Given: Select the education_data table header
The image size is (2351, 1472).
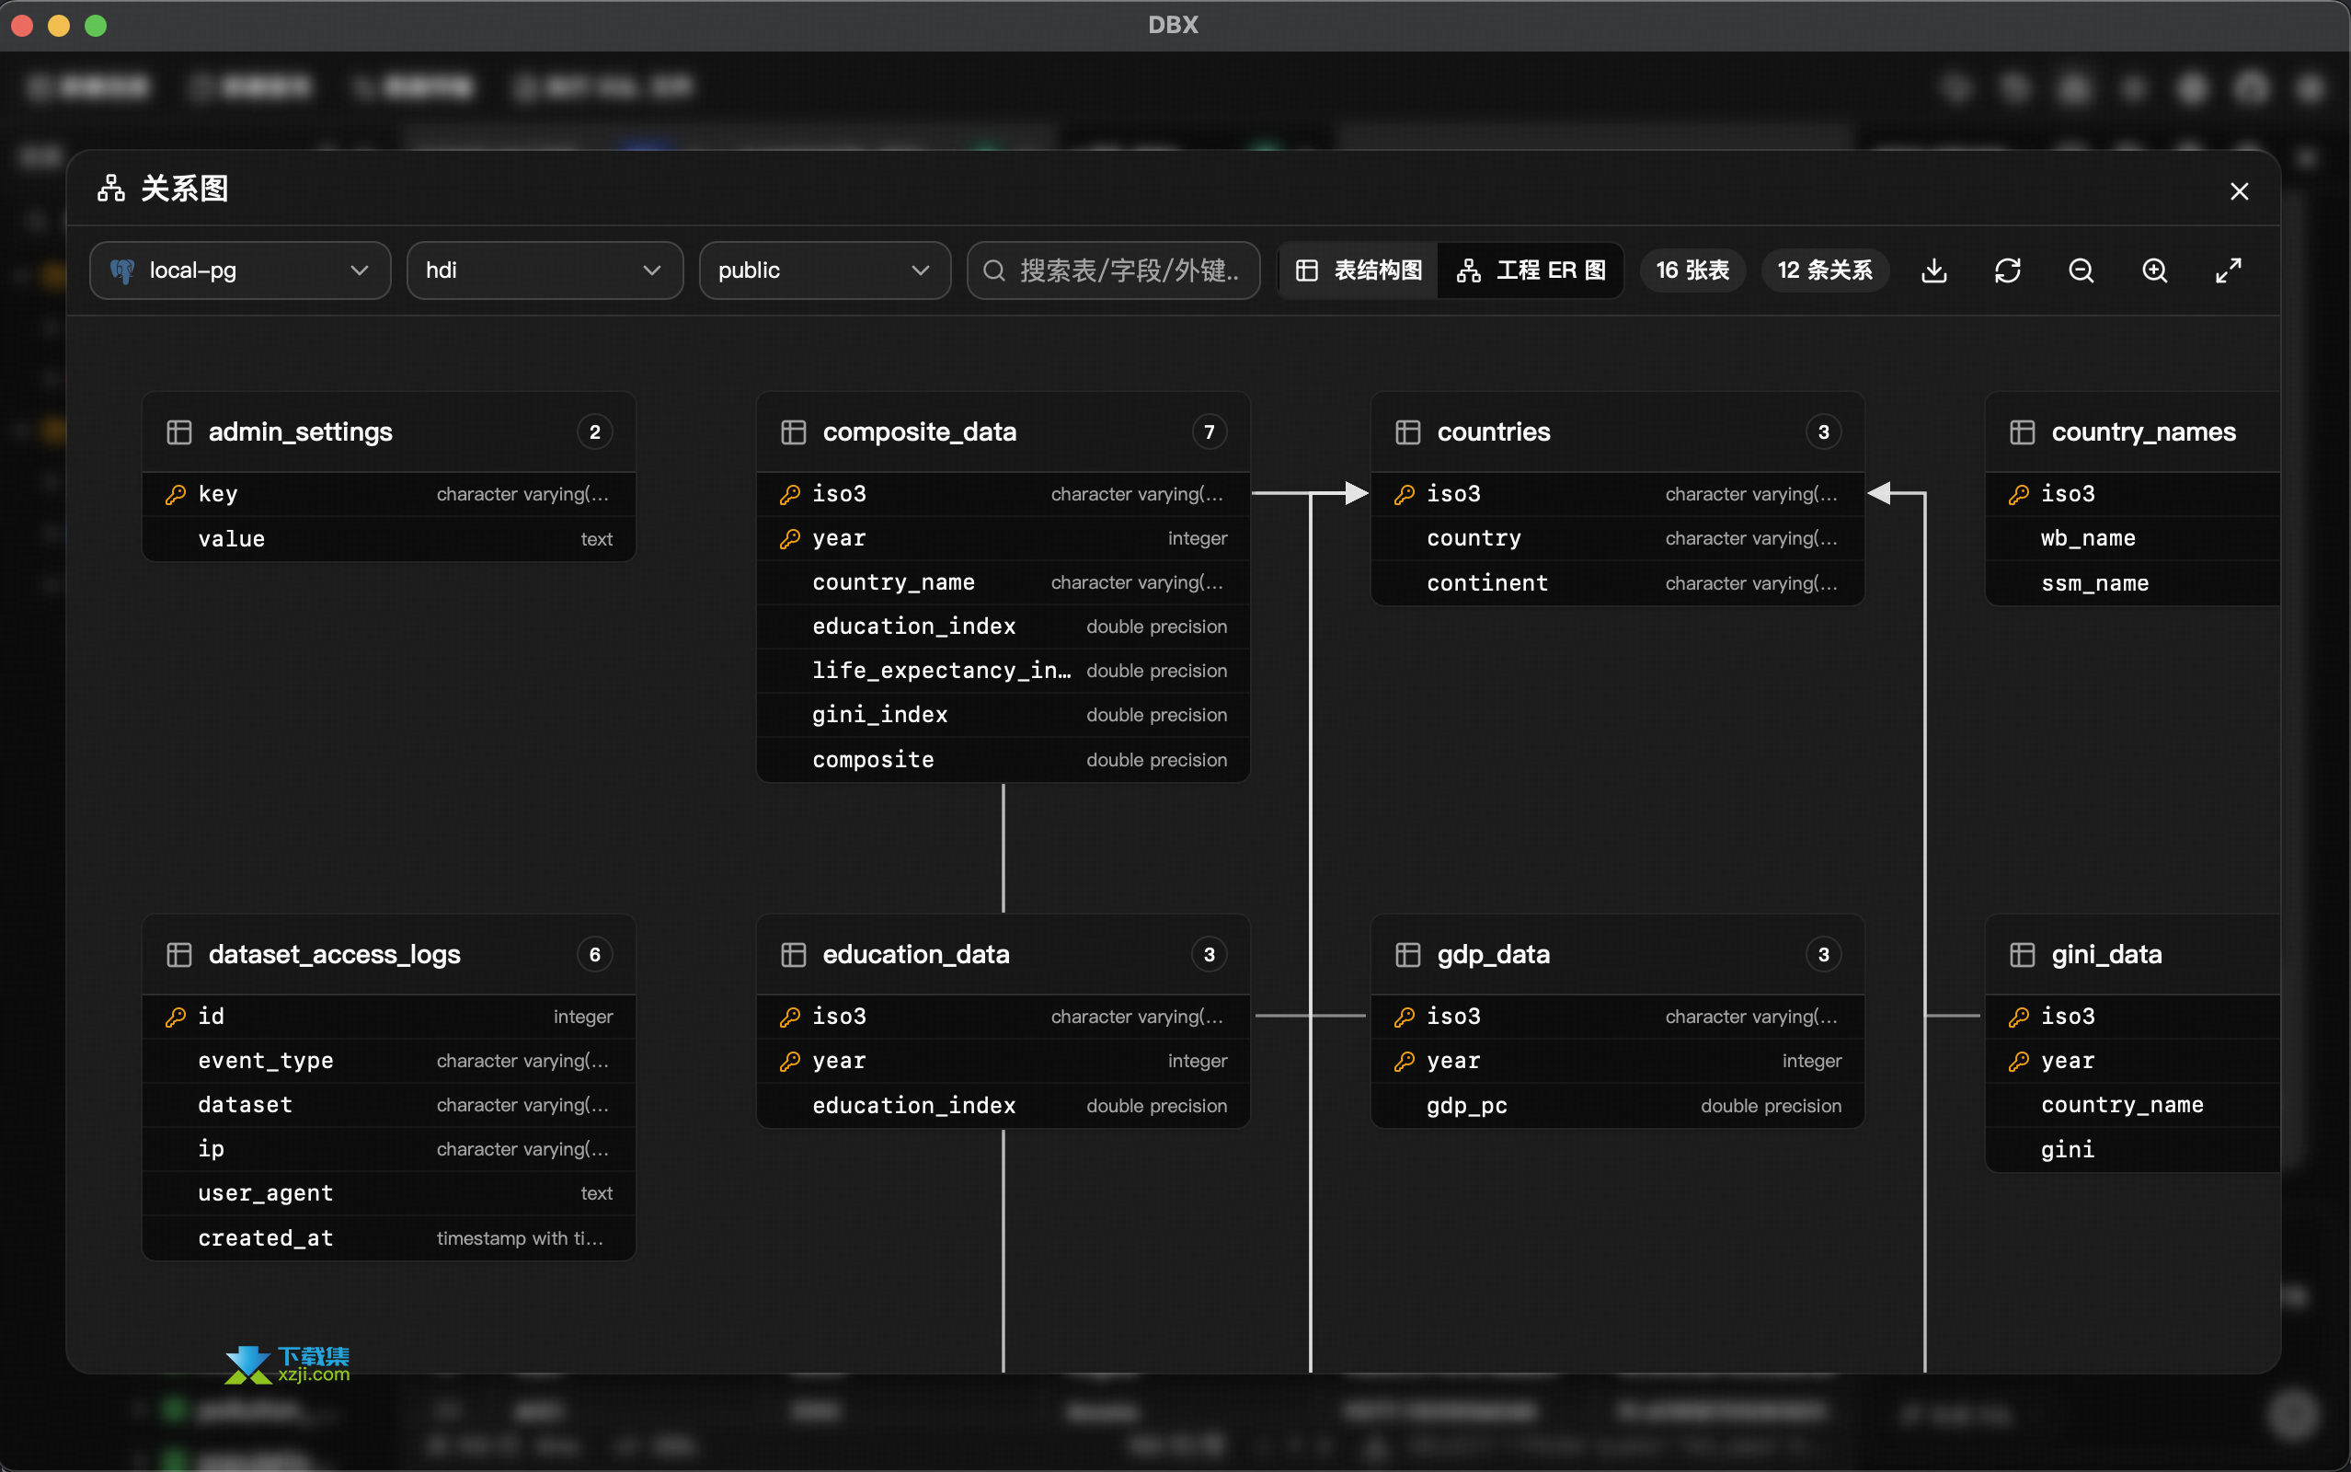Looking at the screenshot, I should [x=1003, y=954].
